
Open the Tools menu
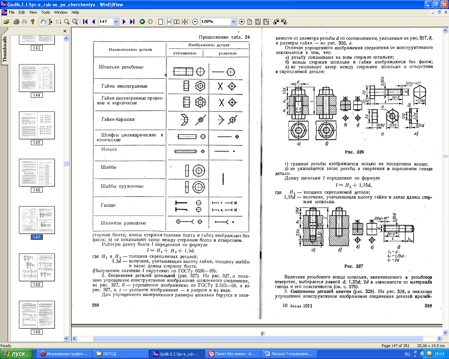[46, 12]
